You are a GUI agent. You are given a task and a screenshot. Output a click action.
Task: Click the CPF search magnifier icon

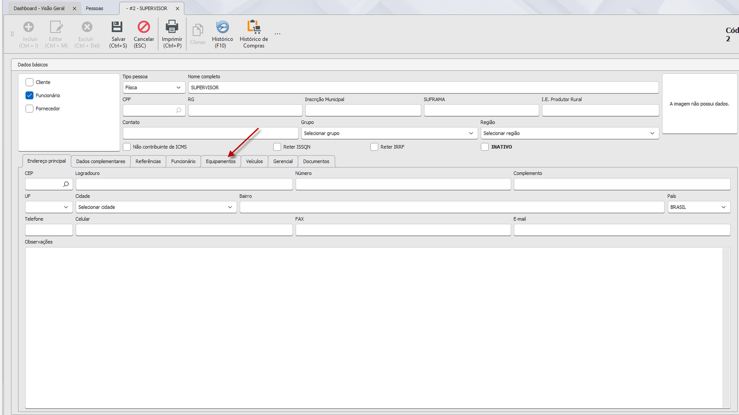tap(179, 110)
